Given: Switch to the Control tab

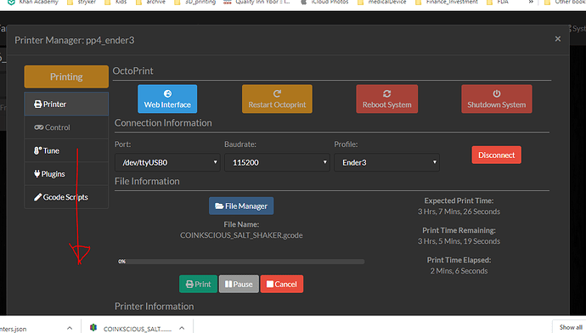Looking at the screenshot, I should [x=66, y=127].
